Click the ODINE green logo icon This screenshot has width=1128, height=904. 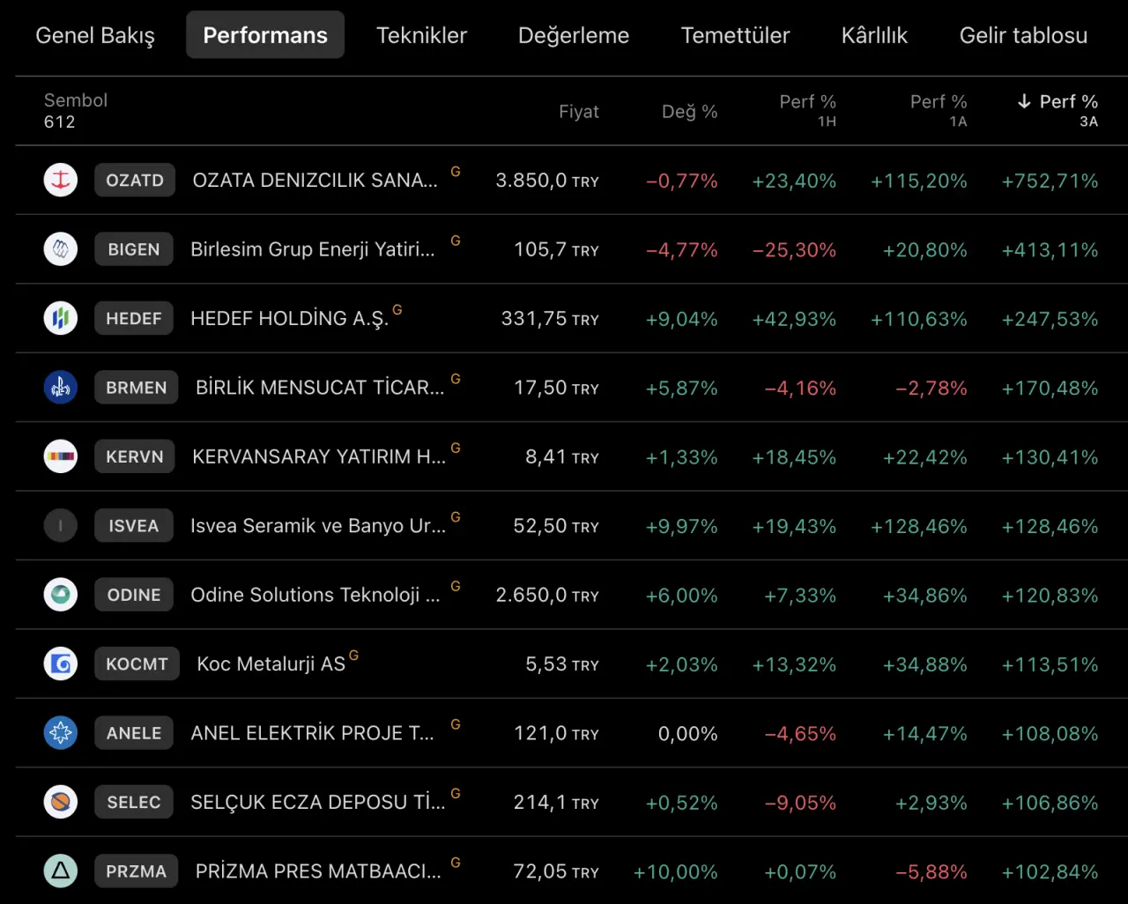click(61, 595)
